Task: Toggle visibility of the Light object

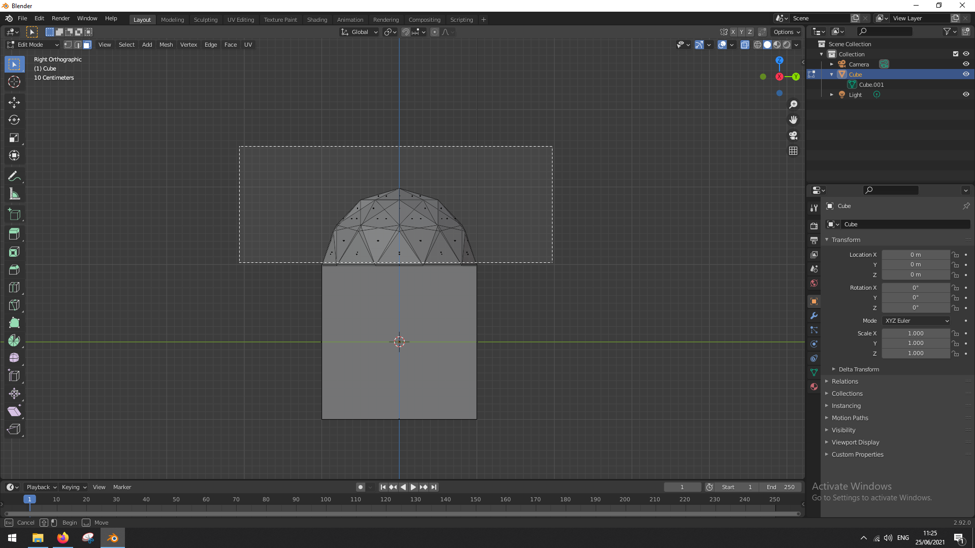Action: click(x=966, y=94)
